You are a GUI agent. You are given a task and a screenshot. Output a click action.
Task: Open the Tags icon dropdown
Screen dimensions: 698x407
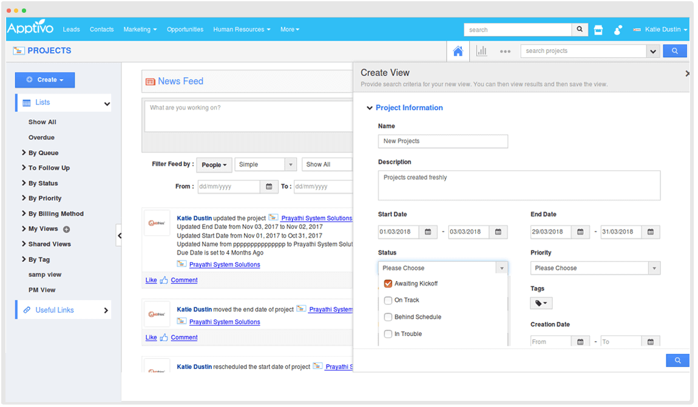(541, 303)
